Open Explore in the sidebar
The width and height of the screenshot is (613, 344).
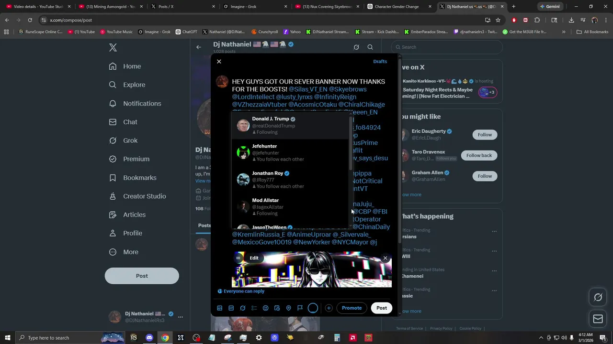tap(127, 85)
